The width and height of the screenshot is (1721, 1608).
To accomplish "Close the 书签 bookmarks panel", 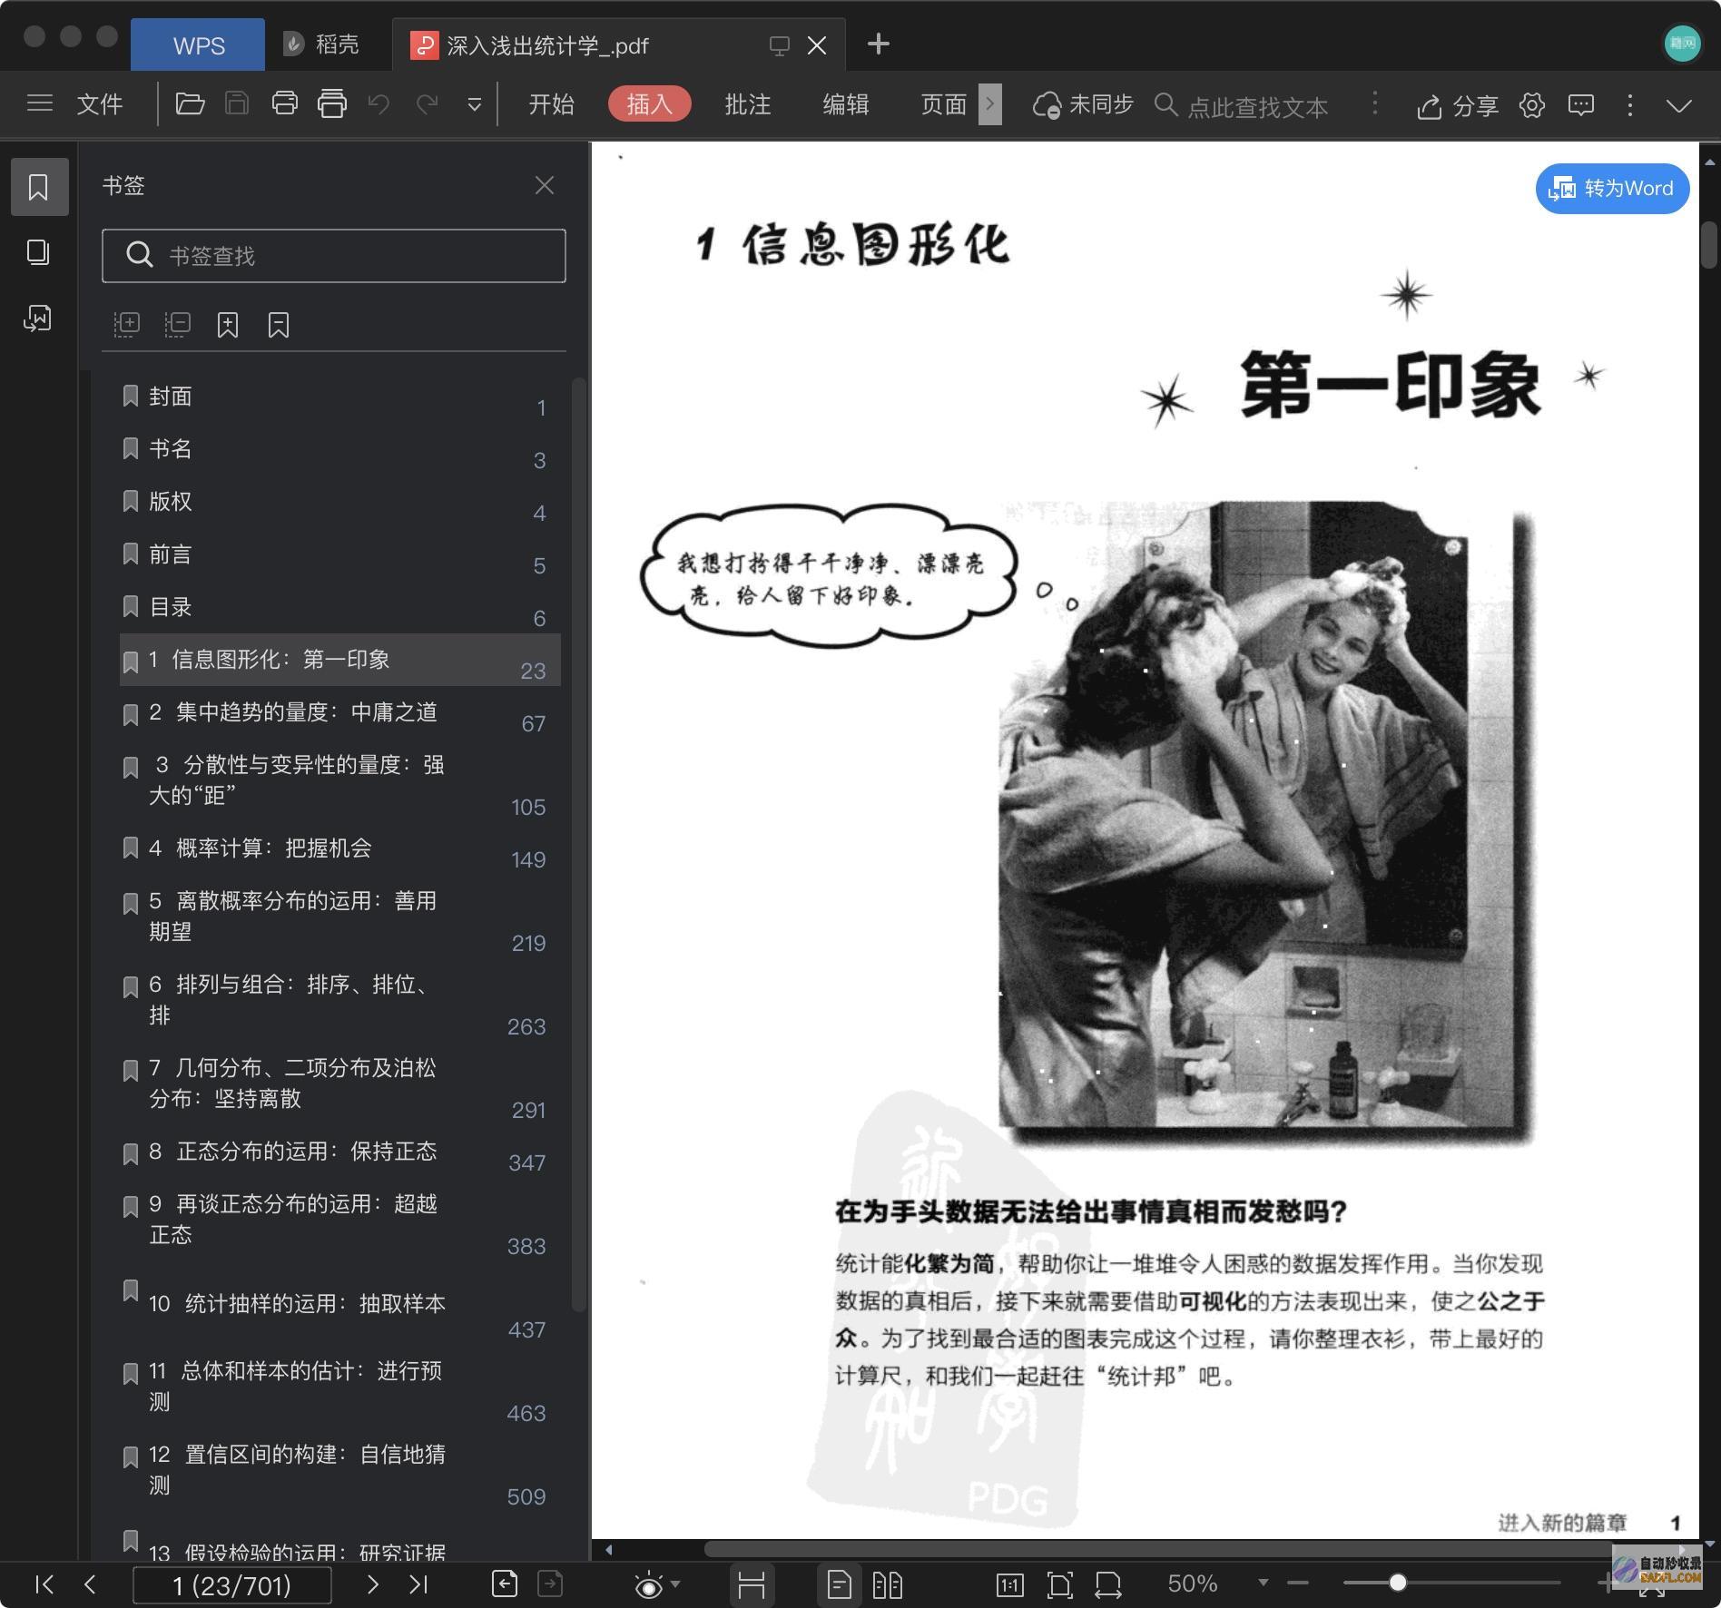I will click(x=545, y=185).
